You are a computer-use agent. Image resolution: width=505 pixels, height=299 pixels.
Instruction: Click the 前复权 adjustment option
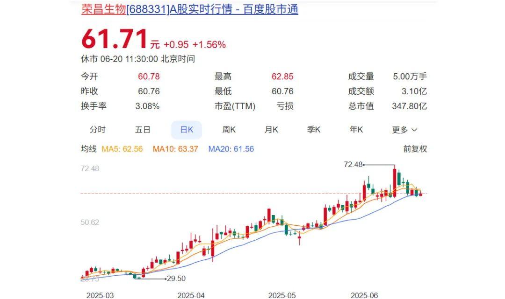(415, 149)
